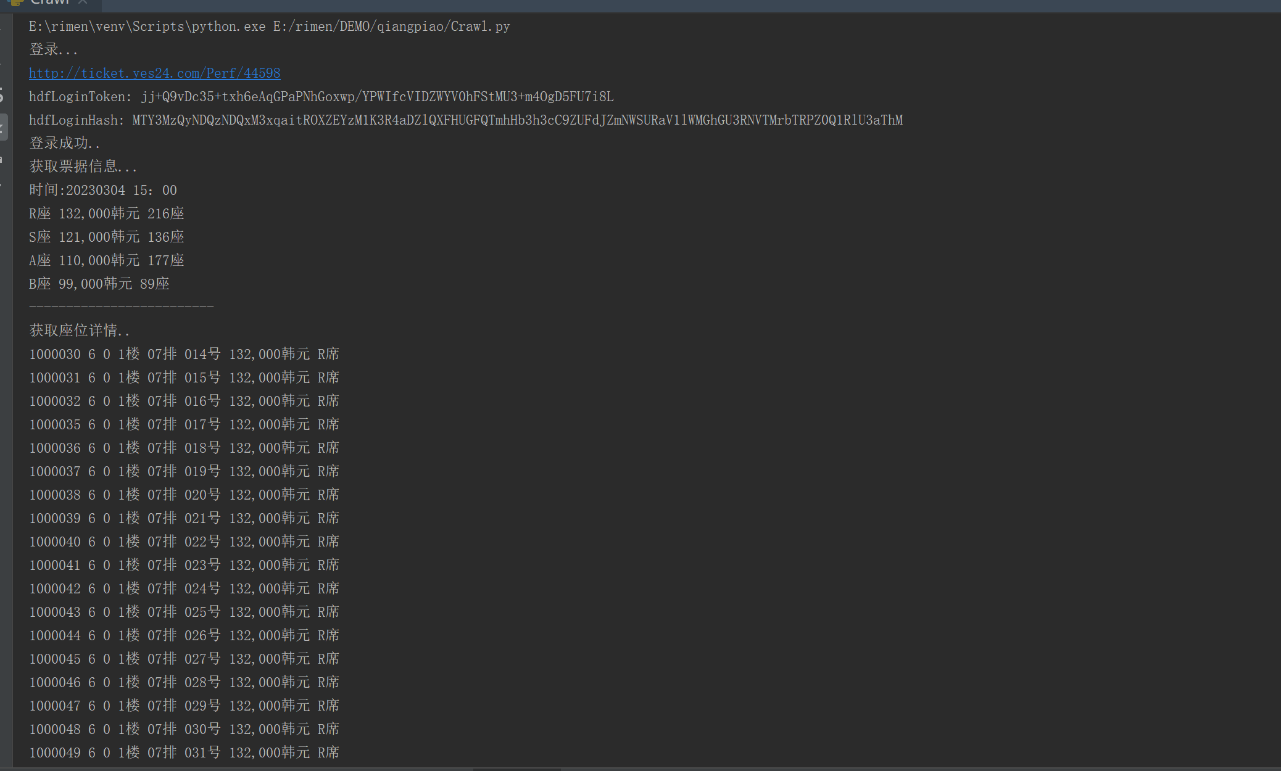
Task: Click seat row 1000030 with 014号
Action: (184, 355)
